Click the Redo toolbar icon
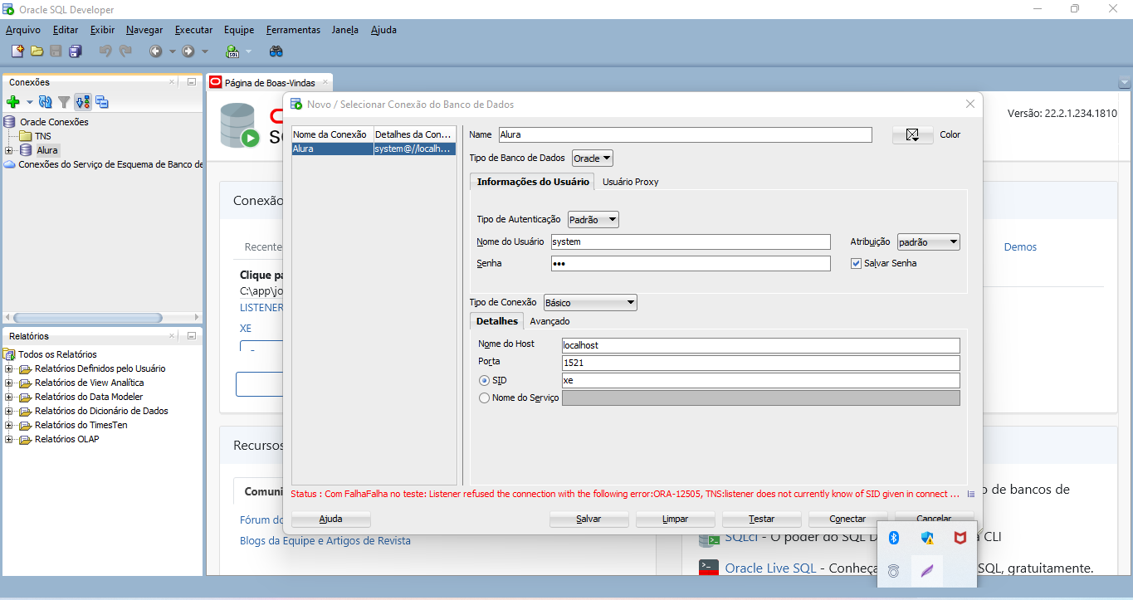Viewport: 1133px width, 600px height. [125, 51]
